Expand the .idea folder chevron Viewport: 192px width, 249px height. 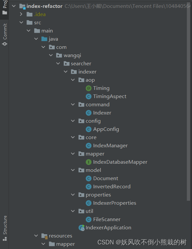pos(21,14)
